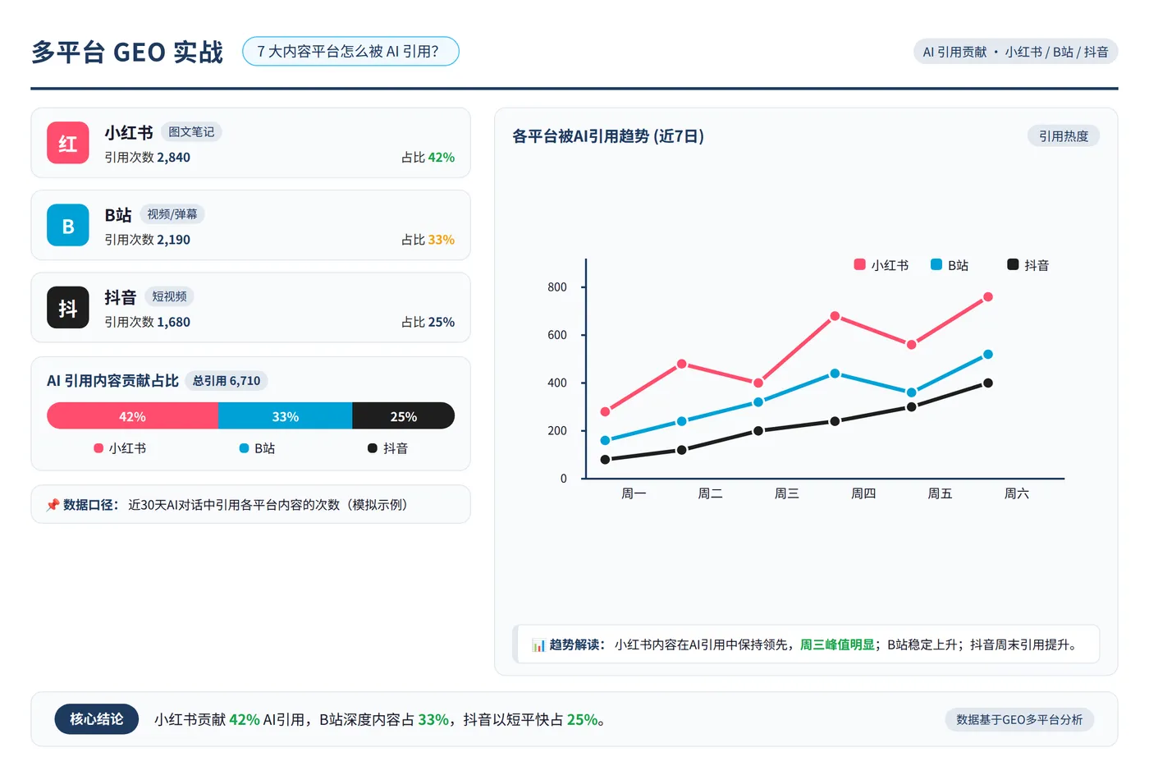
Task: Click the 短视频 tag next to 抖音
Action: click(x=169, y=296)
